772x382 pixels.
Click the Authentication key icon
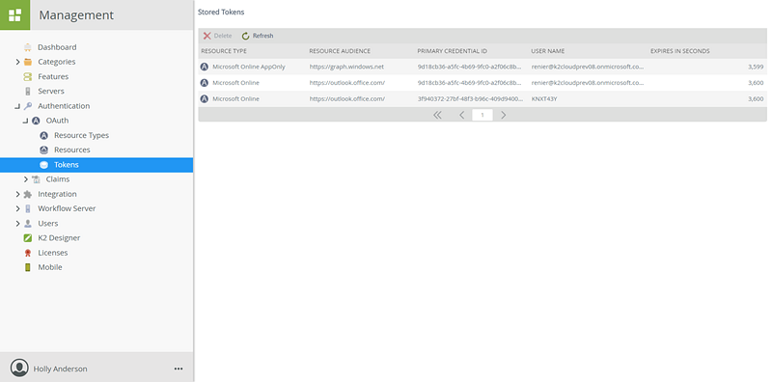[x=28, y=106]
